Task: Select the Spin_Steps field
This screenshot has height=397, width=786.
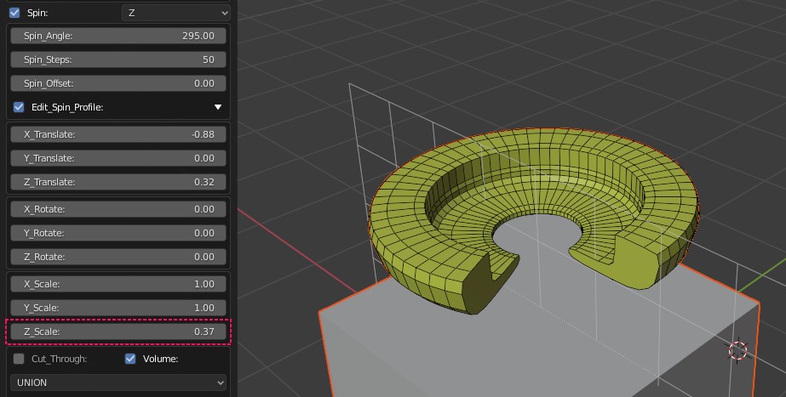Action: point(118,60)
